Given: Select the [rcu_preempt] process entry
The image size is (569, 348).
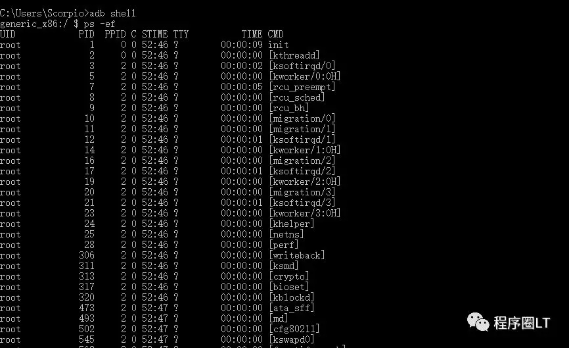Looking at the screenshot, I should click(302, 87).
